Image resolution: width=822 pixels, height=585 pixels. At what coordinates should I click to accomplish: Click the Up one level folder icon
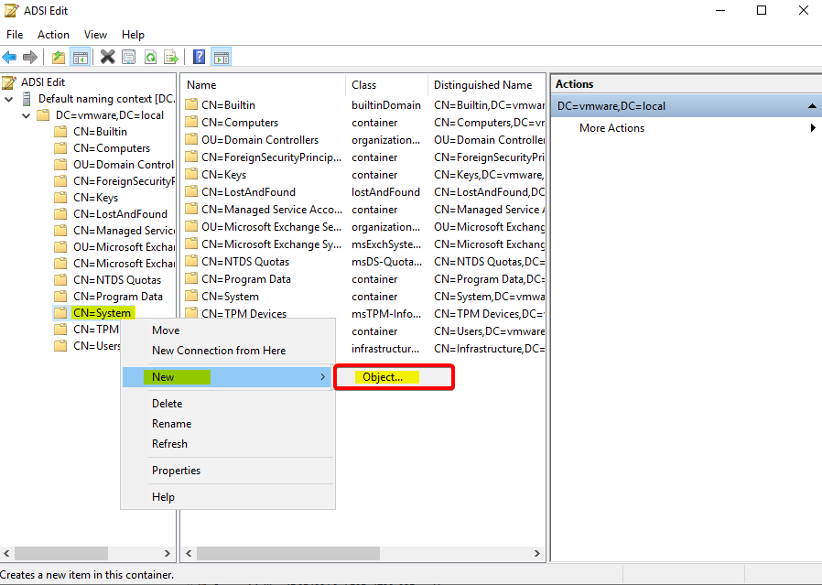pyautogui.click(x=59, y=57)
